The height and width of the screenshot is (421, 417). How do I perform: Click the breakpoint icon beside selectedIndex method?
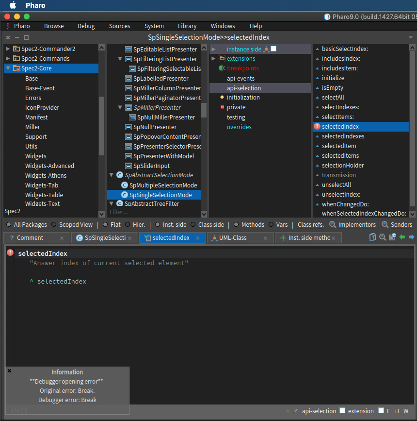pos(317,127)
